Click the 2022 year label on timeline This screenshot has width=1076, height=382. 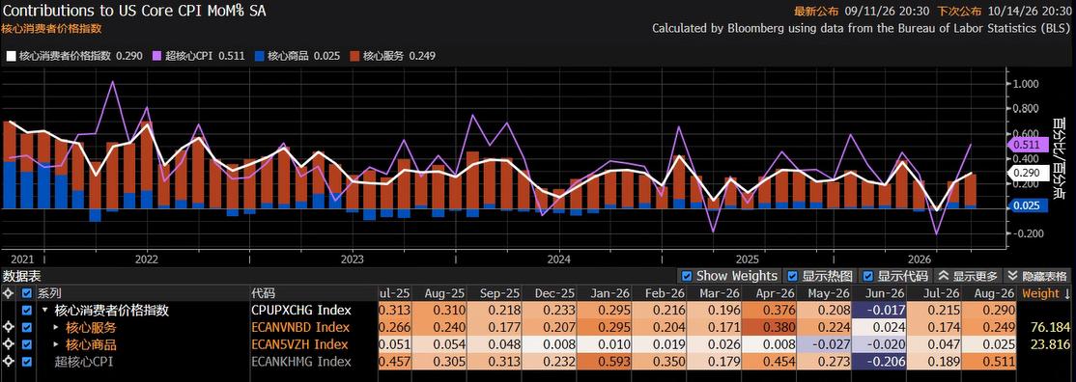[x=147, y=259]
